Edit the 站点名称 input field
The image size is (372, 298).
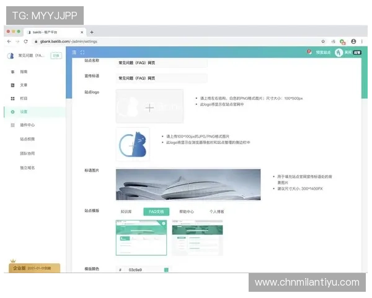coord(162,63)
